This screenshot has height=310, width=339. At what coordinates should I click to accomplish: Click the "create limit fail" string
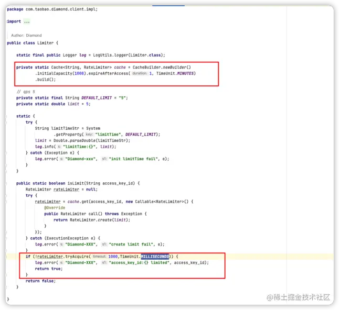pyautogui.click(x=131, y=245)
